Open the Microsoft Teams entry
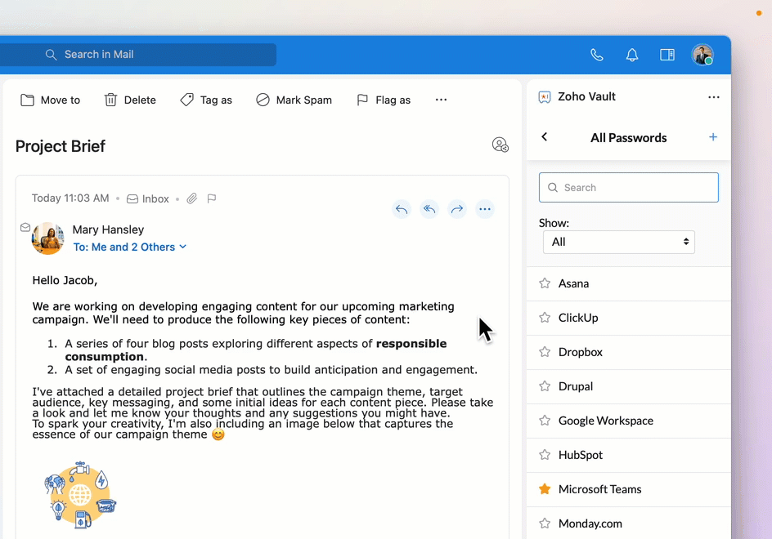 [x=629, y=490]
